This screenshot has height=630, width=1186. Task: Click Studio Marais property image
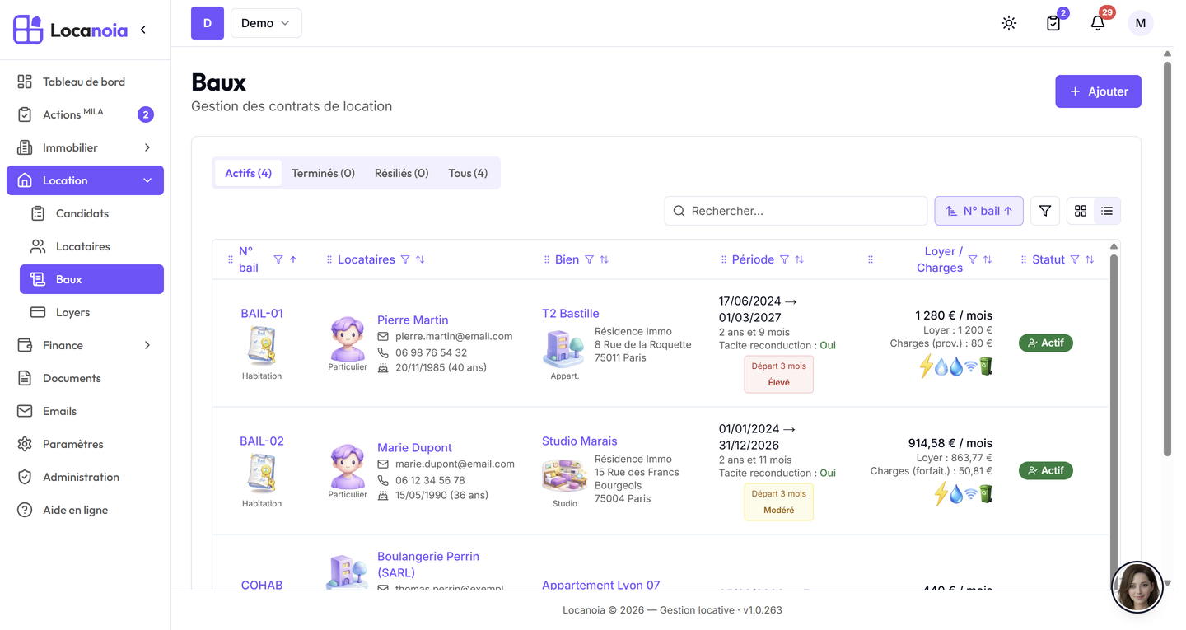point(564,475)
